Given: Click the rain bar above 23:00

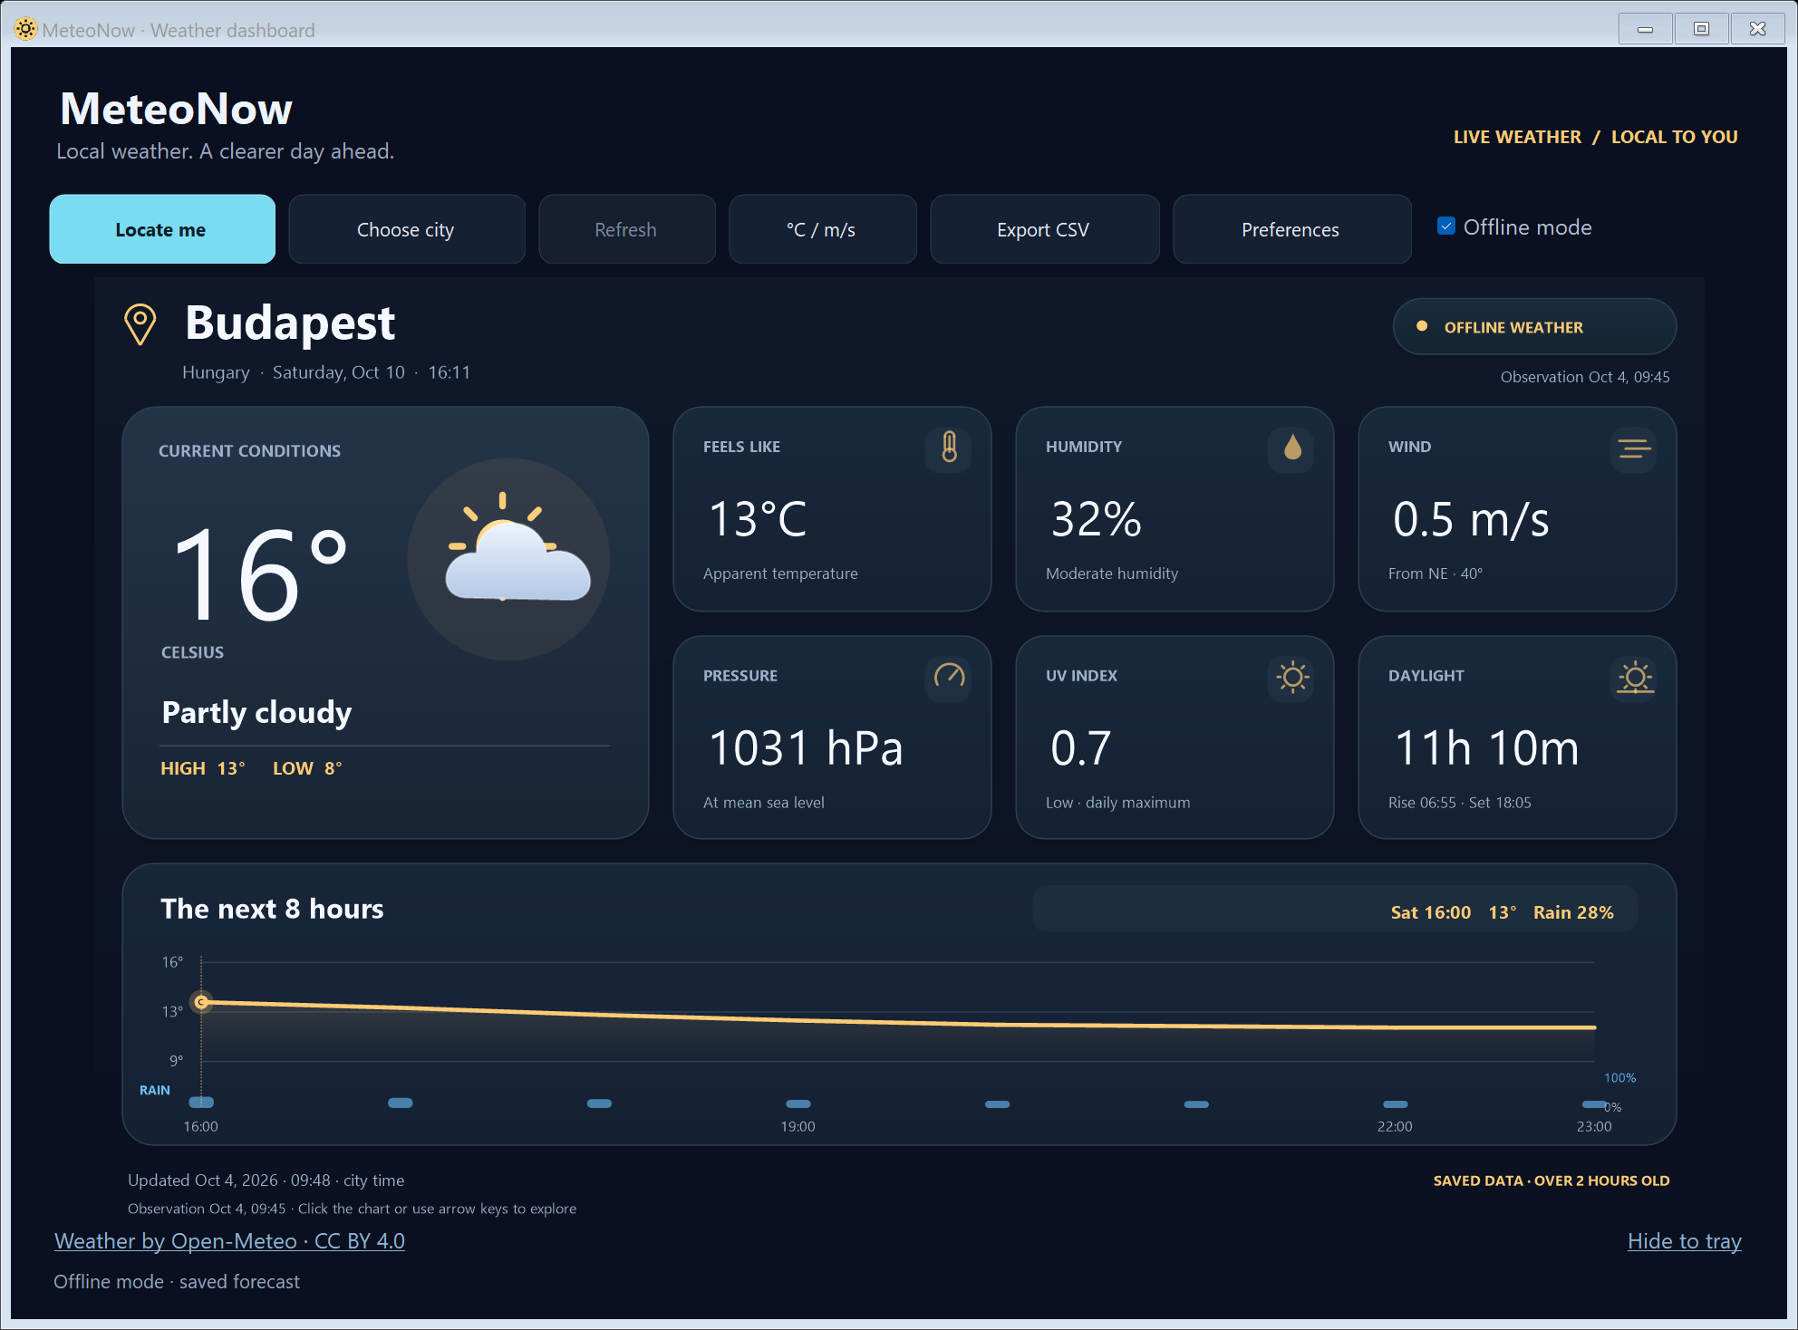Looking at the screenshot, I should pyautogui.click(x=1594, y=1104).
